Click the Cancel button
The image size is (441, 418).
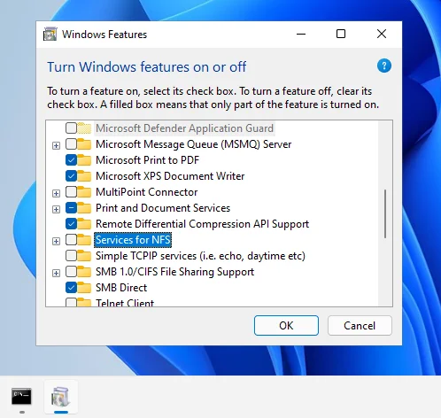pos(360,326)
